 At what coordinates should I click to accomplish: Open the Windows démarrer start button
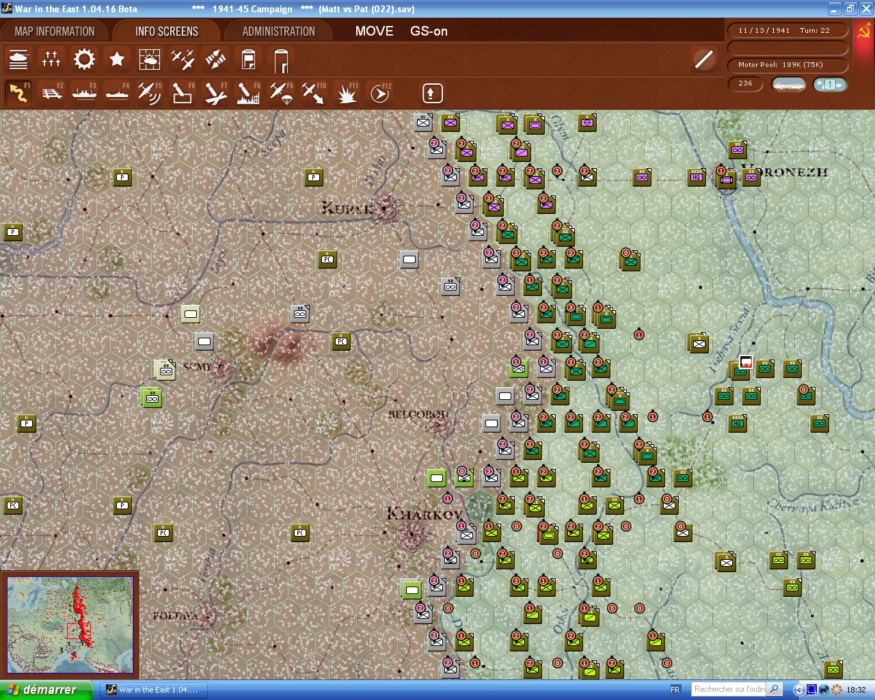tap(46, 690)
